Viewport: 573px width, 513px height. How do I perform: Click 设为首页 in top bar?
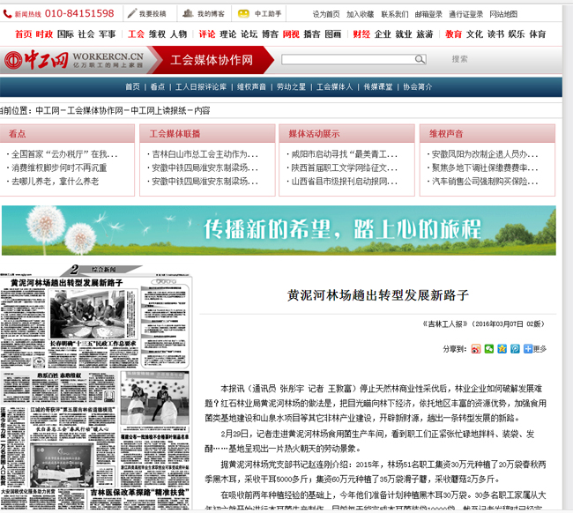[325, 14]
